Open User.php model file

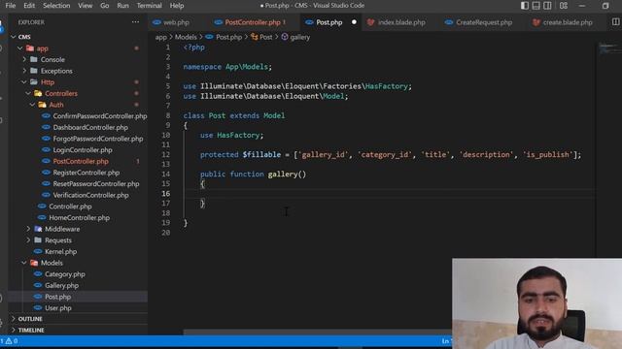[x=58, y=308]
